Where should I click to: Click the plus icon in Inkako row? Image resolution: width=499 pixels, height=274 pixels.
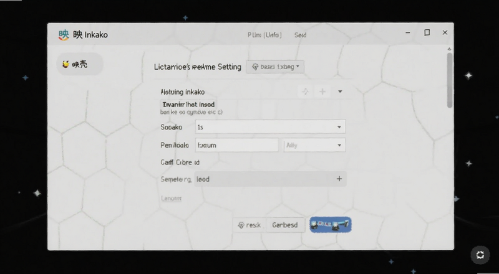322,92
